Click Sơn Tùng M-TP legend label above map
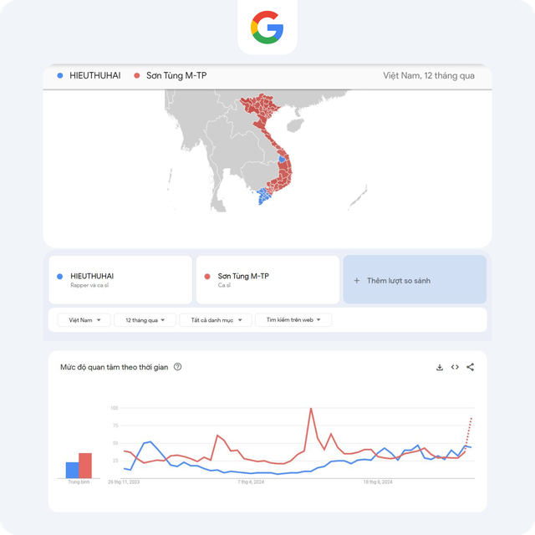The image size is (535, 535). (176, 75)
